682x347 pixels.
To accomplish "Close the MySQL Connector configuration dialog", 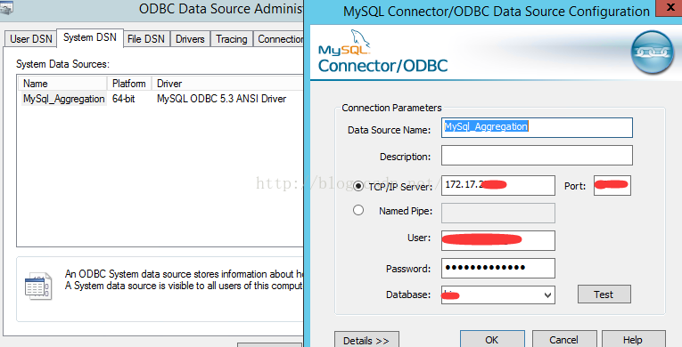I will tap(670, 9).
